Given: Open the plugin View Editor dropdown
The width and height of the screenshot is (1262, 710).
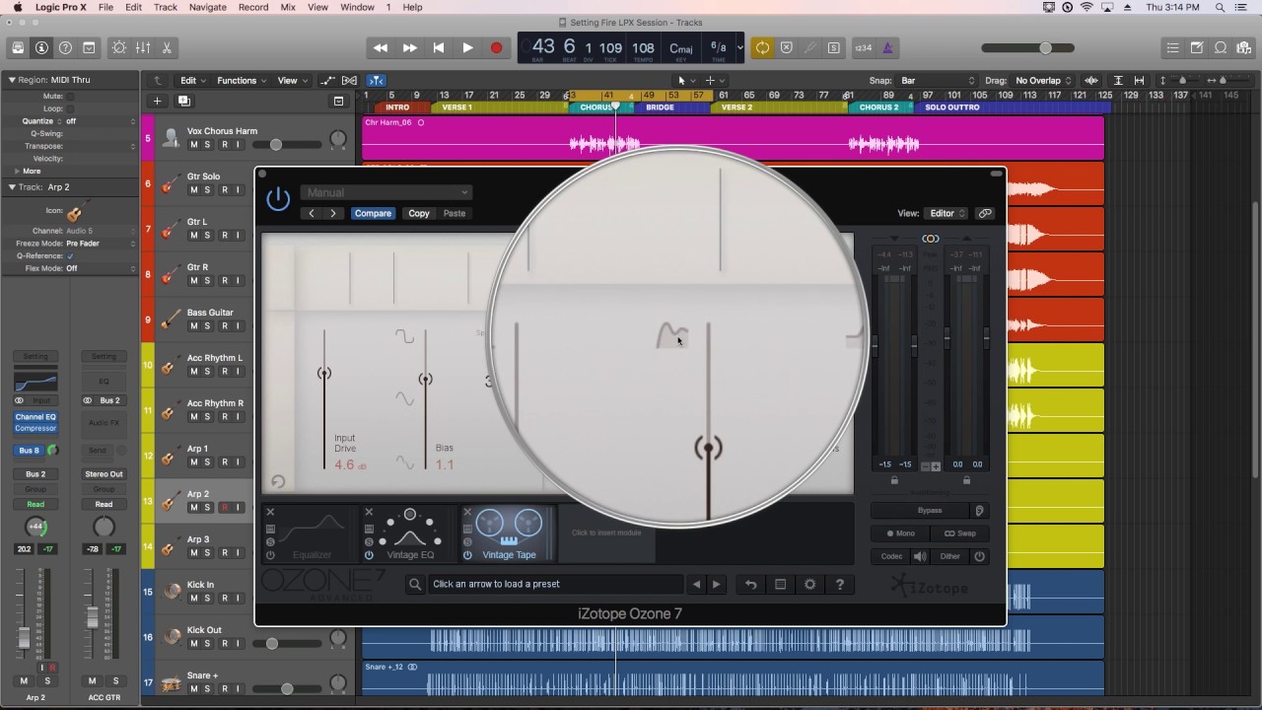Looking at the screenshot, I should pyautogui.click(x=947, y=213).
